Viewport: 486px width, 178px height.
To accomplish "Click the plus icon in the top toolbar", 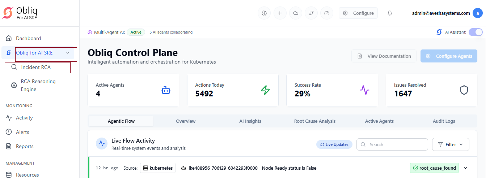I will coord(280,13).
